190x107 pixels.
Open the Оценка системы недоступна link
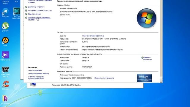[93, 36]
